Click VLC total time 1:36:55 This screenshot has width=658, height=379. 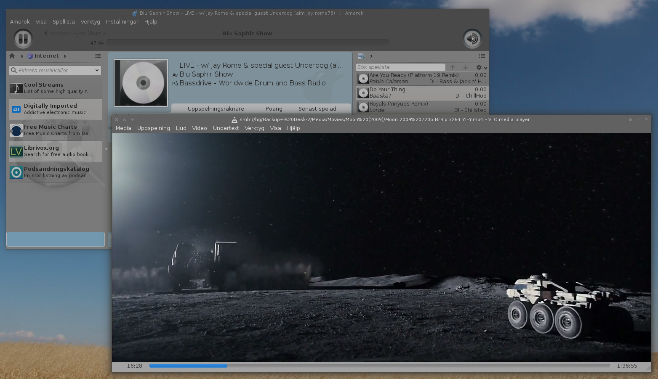(627, 366)
